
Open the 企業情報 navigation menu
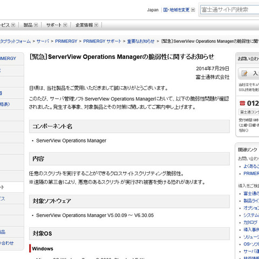84,25
